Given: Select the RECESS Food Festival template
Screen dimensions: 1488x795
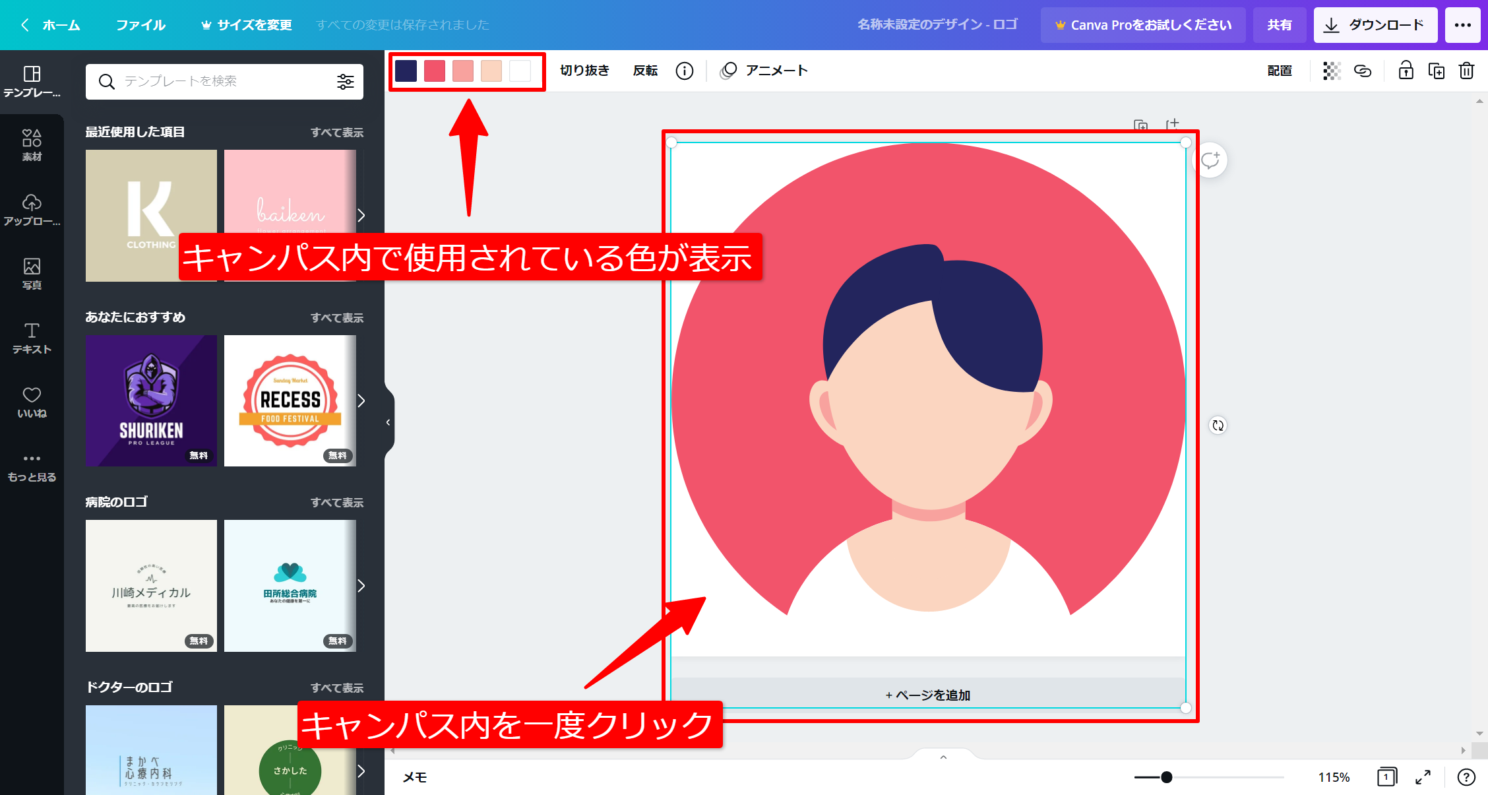Looking at the screenshot, I should coord(290,400).
